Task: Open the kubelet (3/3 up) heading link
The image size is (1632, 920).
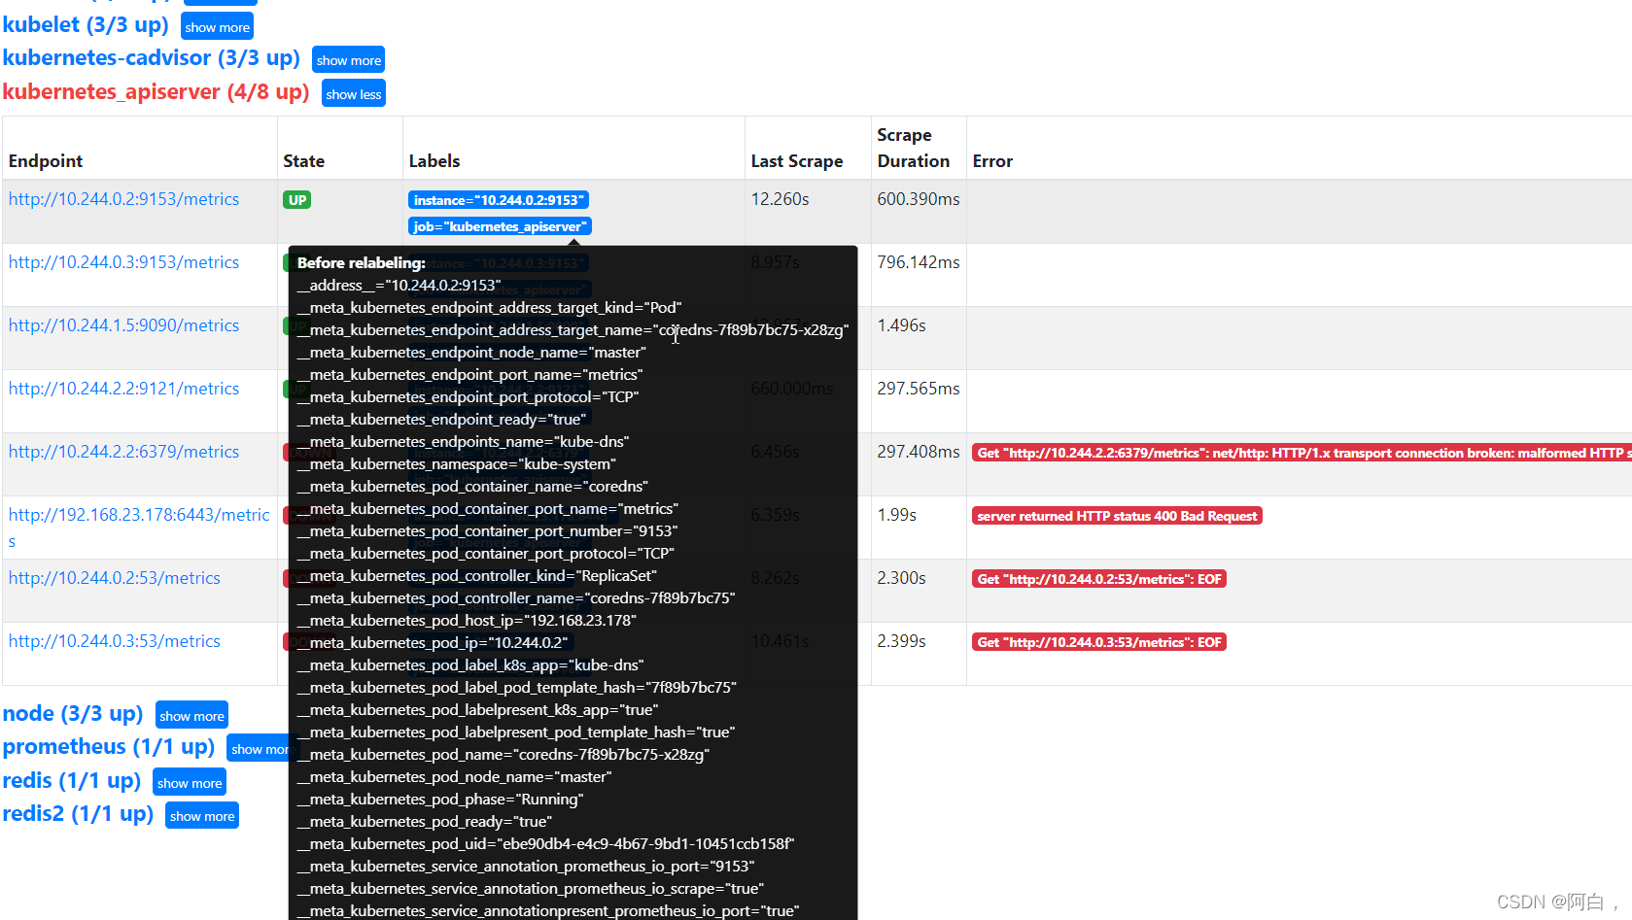Action: (86, 24)
